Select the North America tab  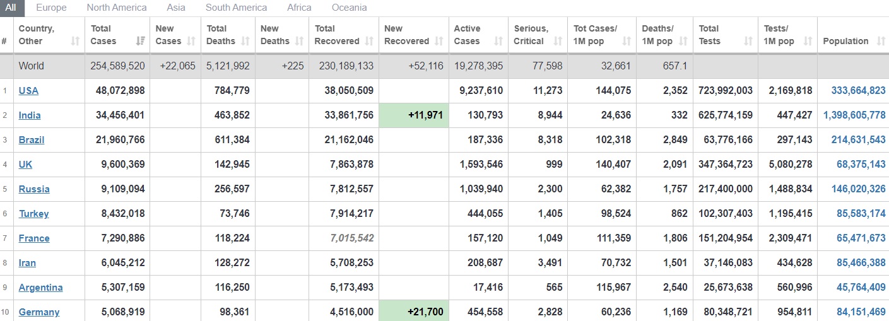pos(117,8)
